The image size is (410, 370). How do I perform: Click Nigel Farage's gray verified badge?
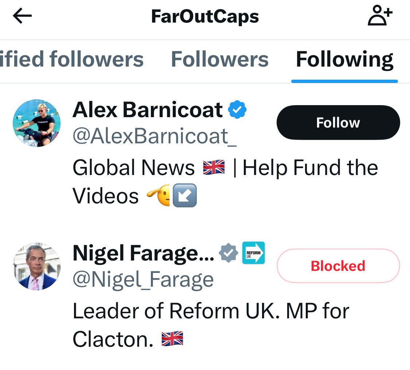click(x=229, y=253)
